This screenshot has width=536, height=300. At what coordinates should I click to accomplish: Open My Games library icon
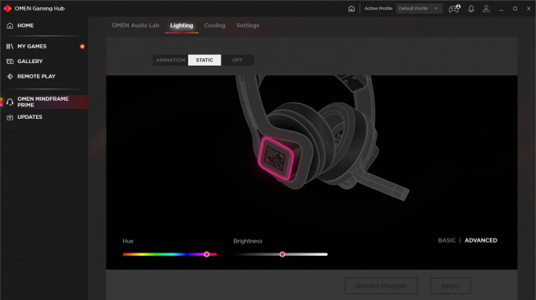(10, 47)
